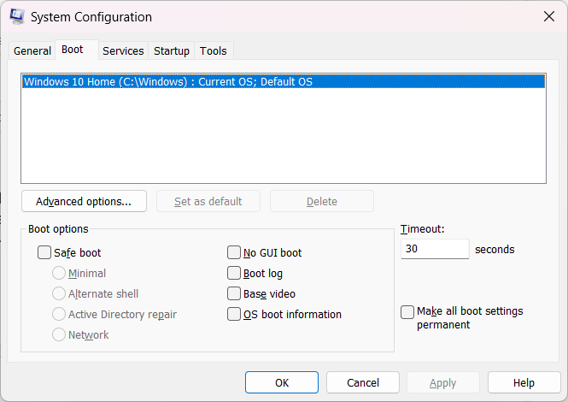
Task: Close the System Configuration window
Action: [548, 16]
